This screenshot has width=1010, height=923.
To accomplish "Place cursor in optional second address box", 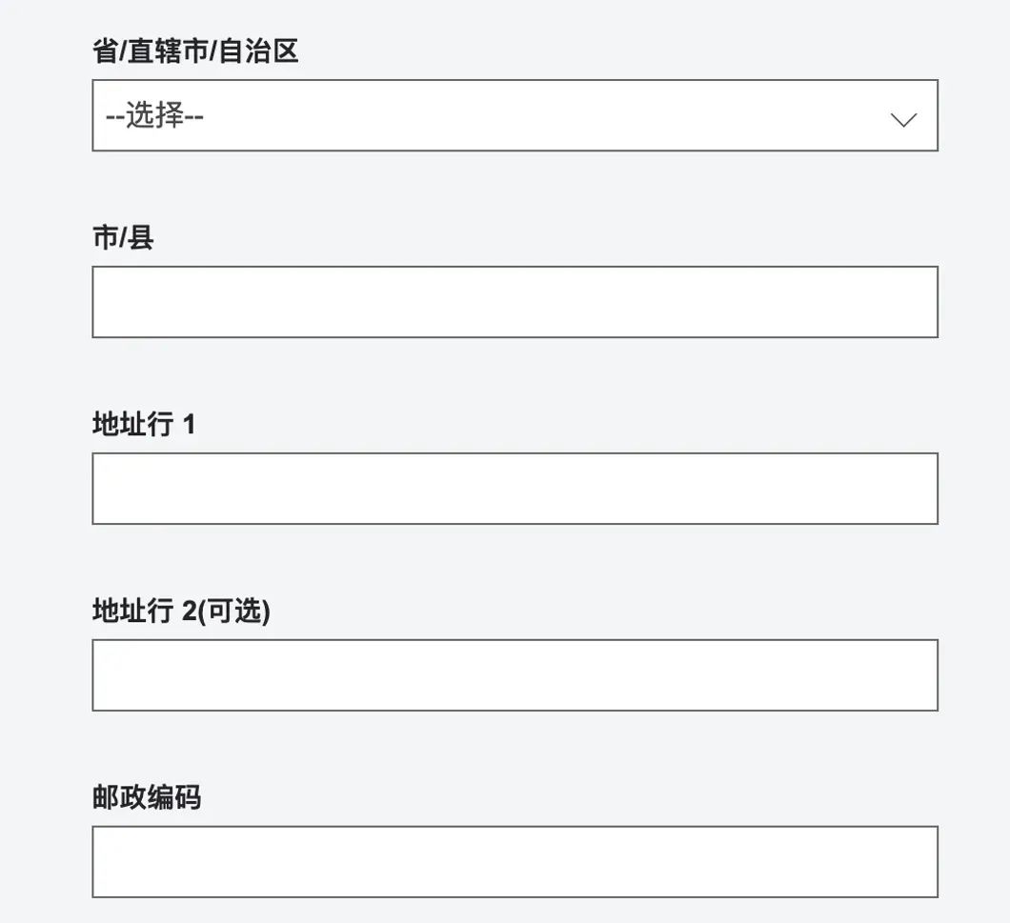I will (x=515, y=675).
